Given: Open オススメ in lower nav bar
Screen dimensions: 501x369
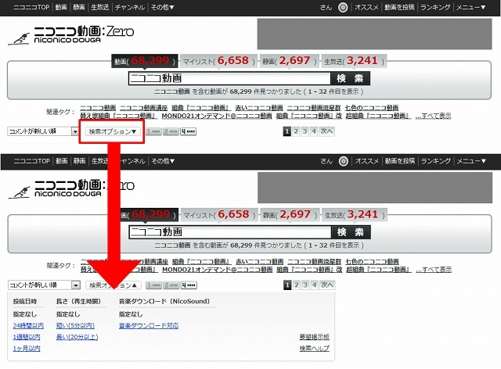Looking at the screenshot, I should [367, 161].
